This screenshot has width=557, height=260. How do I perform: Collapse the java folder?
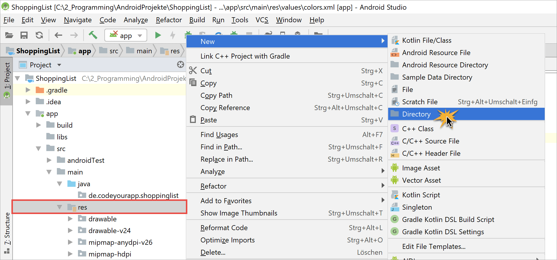point(60,184)
